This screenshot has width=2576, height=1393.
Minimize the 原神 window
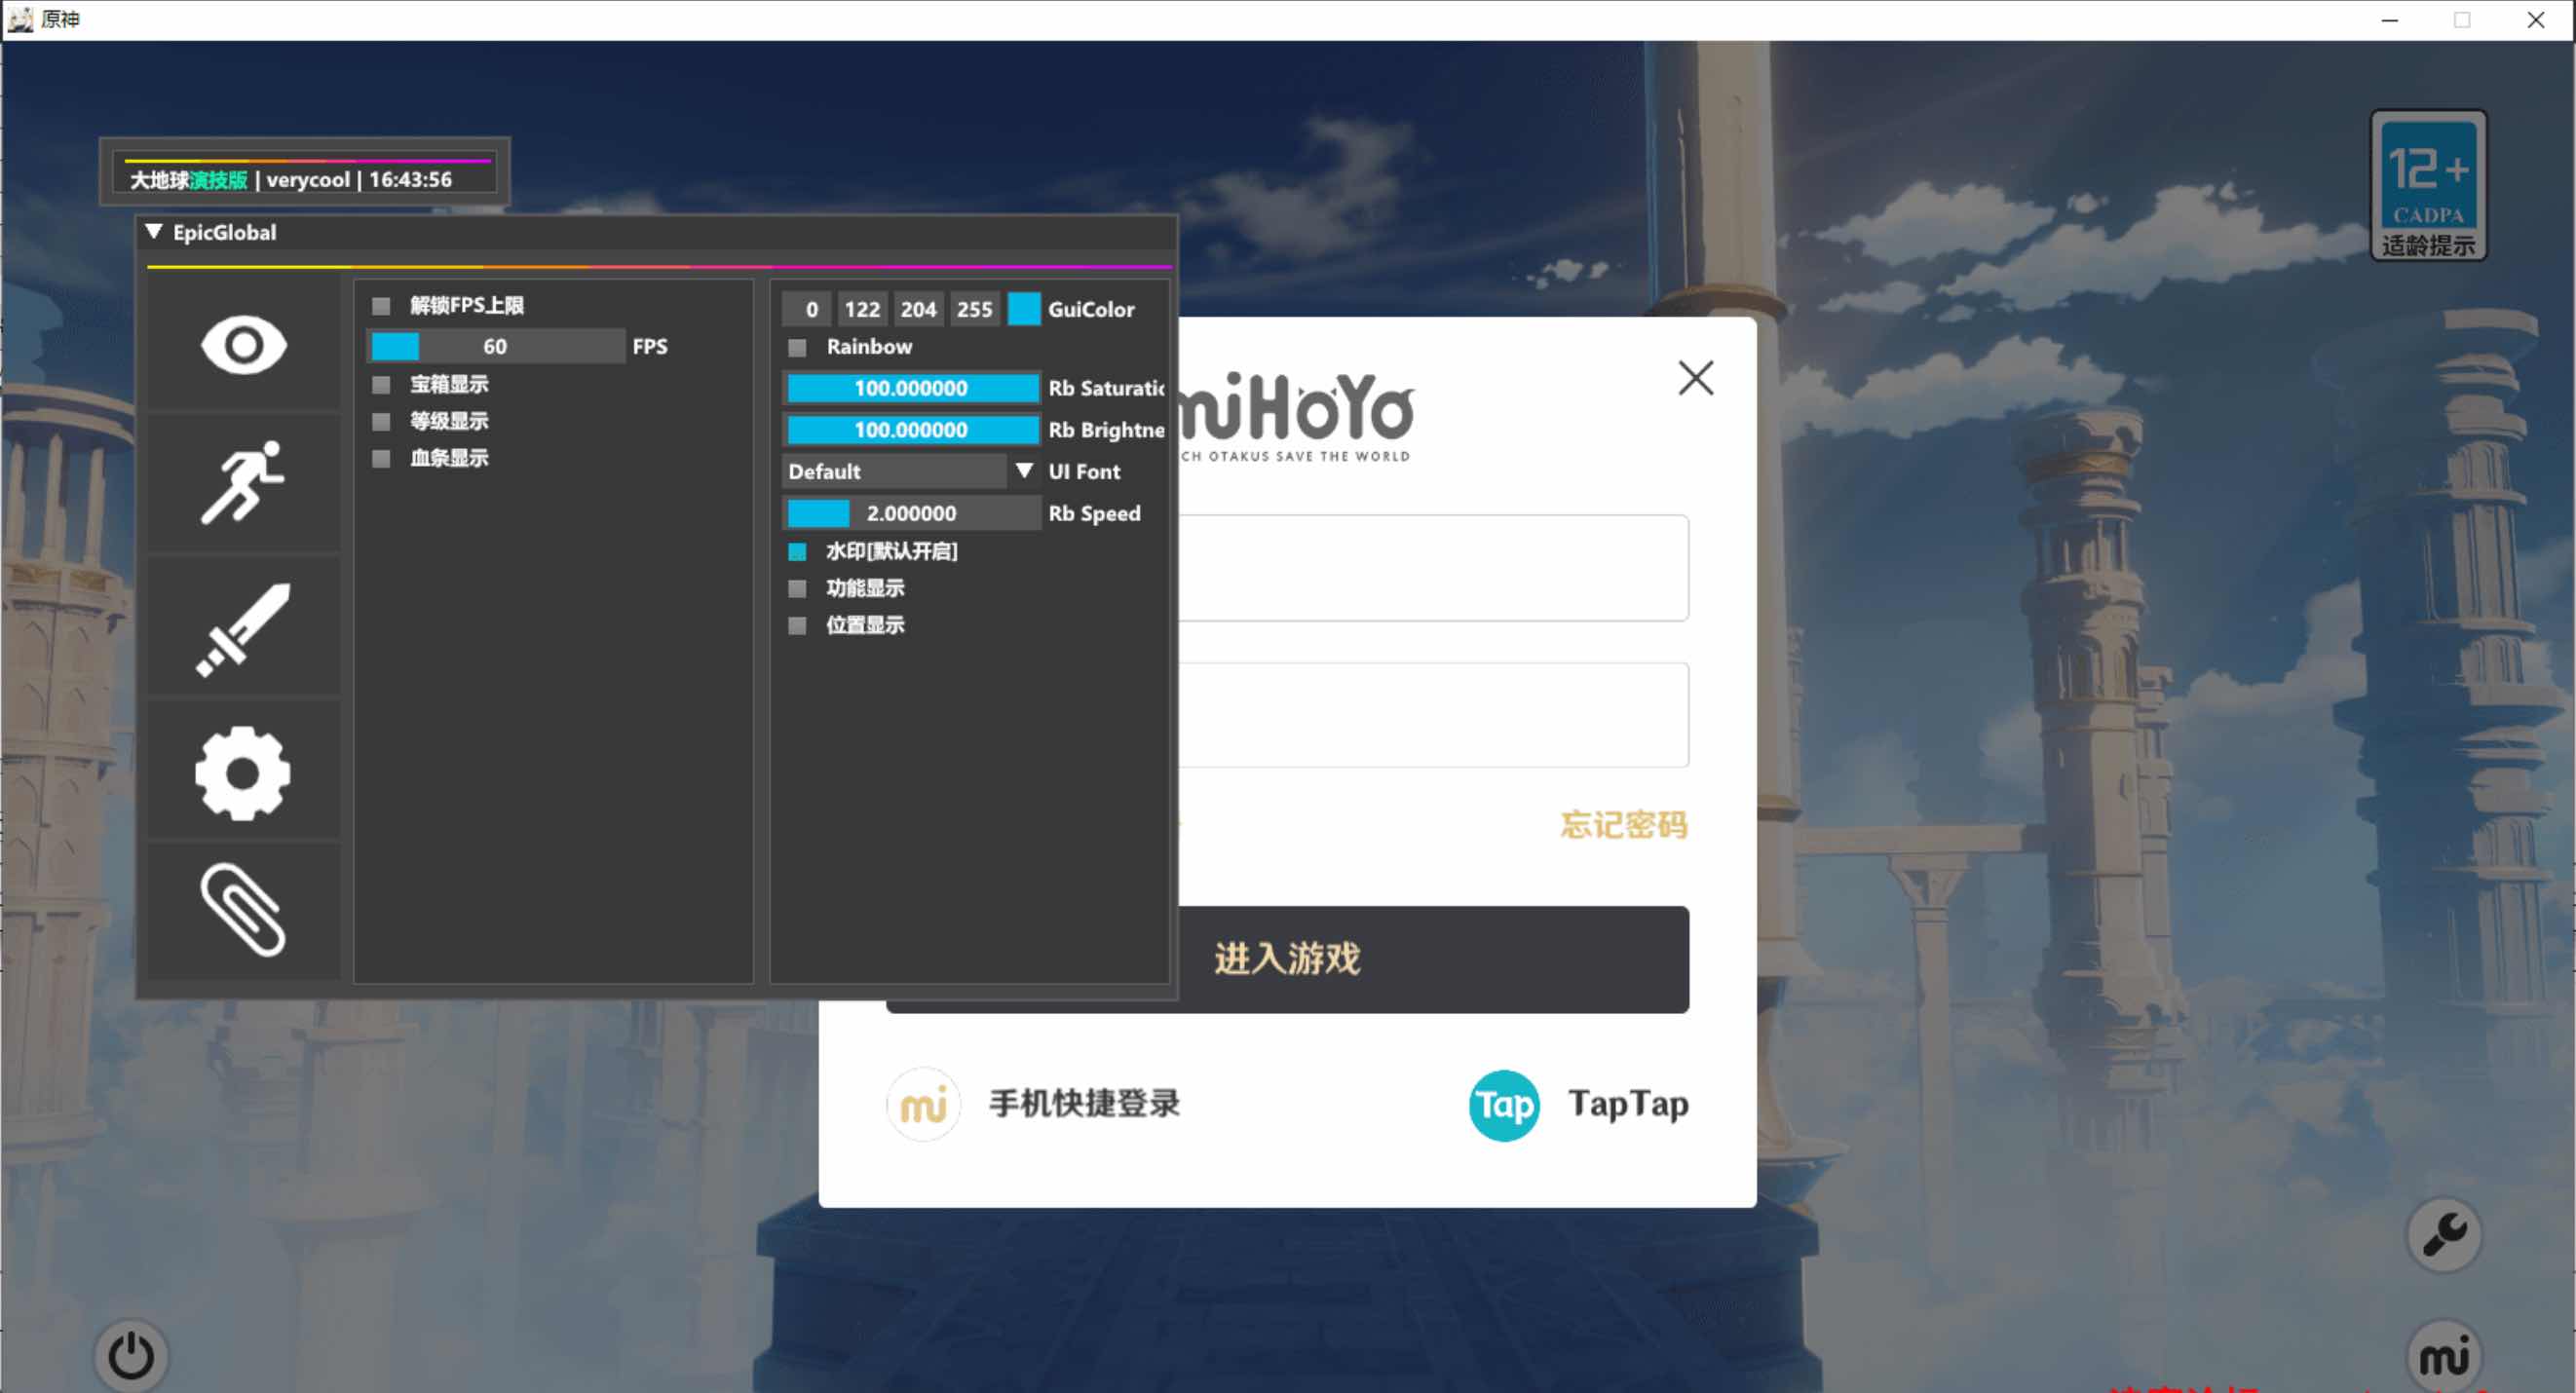pyautogui.click(x=2389, y=20)
